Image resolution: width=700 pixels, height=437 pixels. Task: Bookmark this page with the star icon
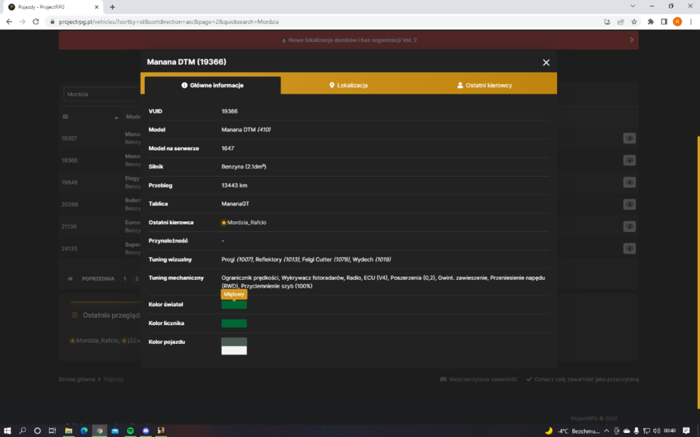point(634,22)
